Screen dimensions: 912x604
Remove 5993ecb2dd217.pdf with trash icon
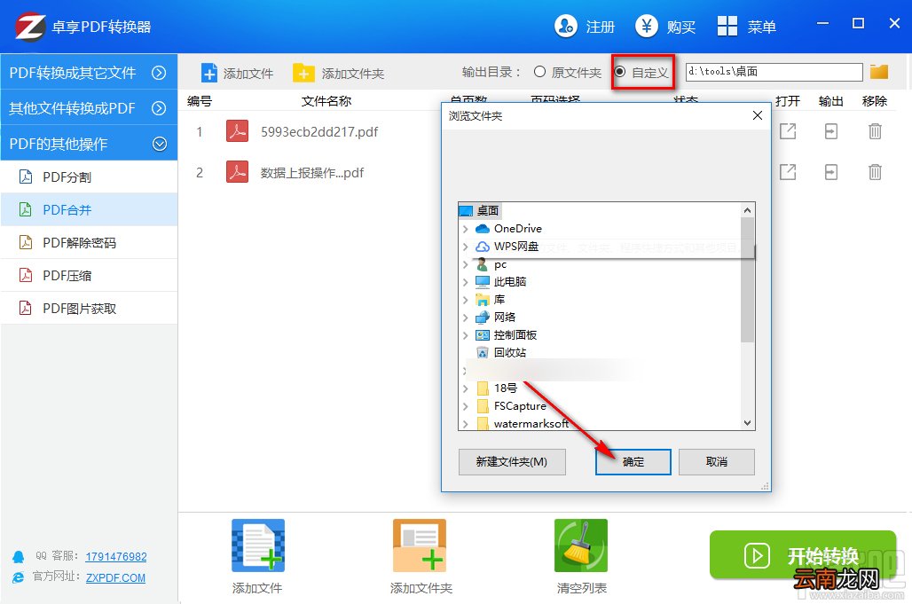(x=875, y=131)
